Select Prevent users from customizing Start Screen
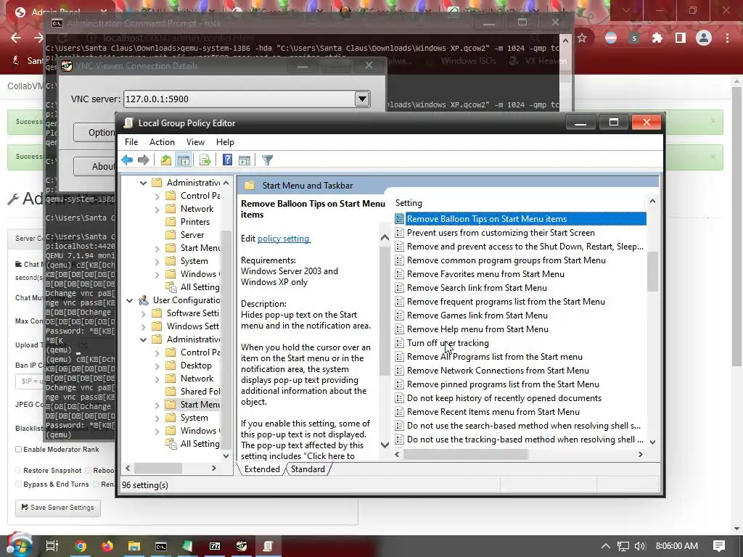This screenshot has height=557, width=743. [x=501, y=233]
